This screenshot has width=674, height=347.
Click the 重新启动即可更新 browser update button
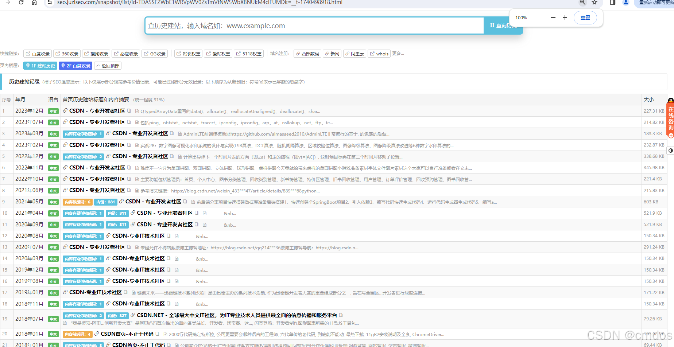coord(655,3)
